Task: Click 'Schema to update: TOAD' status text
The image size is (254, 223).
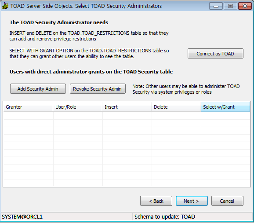Action: (165, 217)
